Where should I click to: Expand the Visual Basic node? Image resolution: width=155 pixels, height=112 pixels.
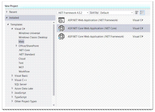click(x=12, y=76)
